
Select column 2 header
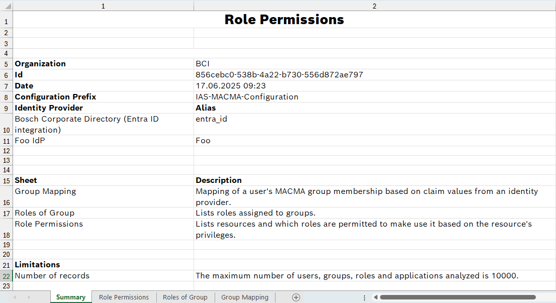pos(375,6)
